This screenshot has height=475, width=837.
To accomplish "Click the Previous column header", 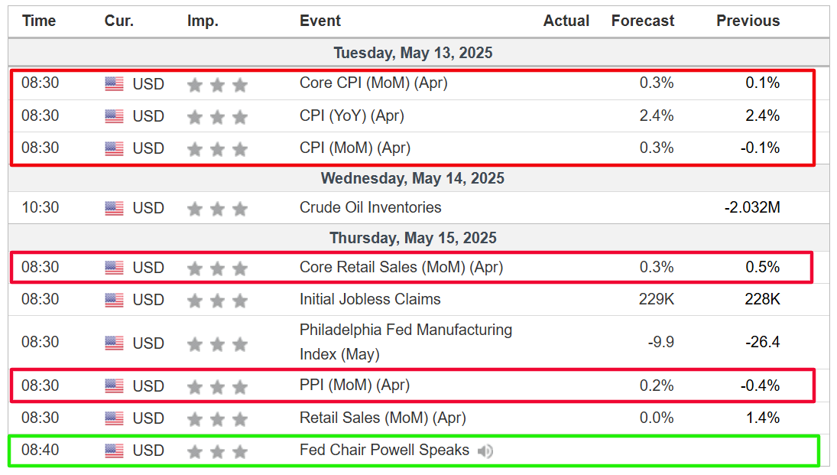I will (x=748, y=21).
